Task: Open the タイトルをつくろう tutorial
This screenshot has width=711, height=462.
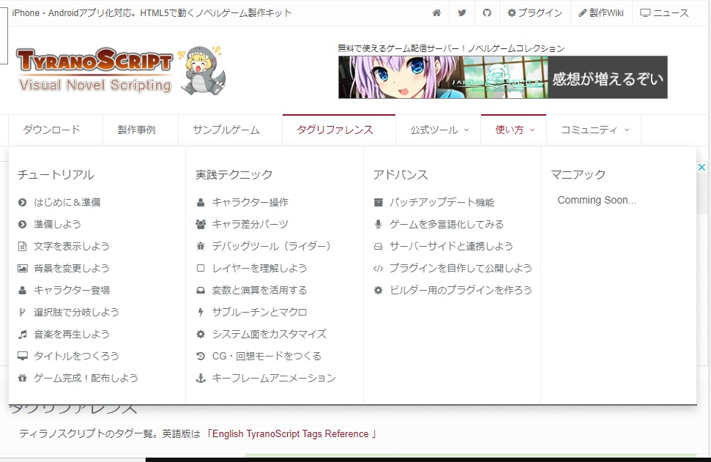Action: [77, 356]
